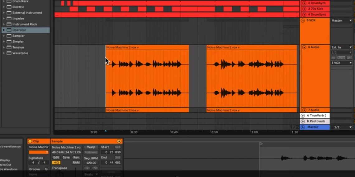Select the Sampler item in browser
The width and height of the screenshot is (355, 177).
[18, 36]
